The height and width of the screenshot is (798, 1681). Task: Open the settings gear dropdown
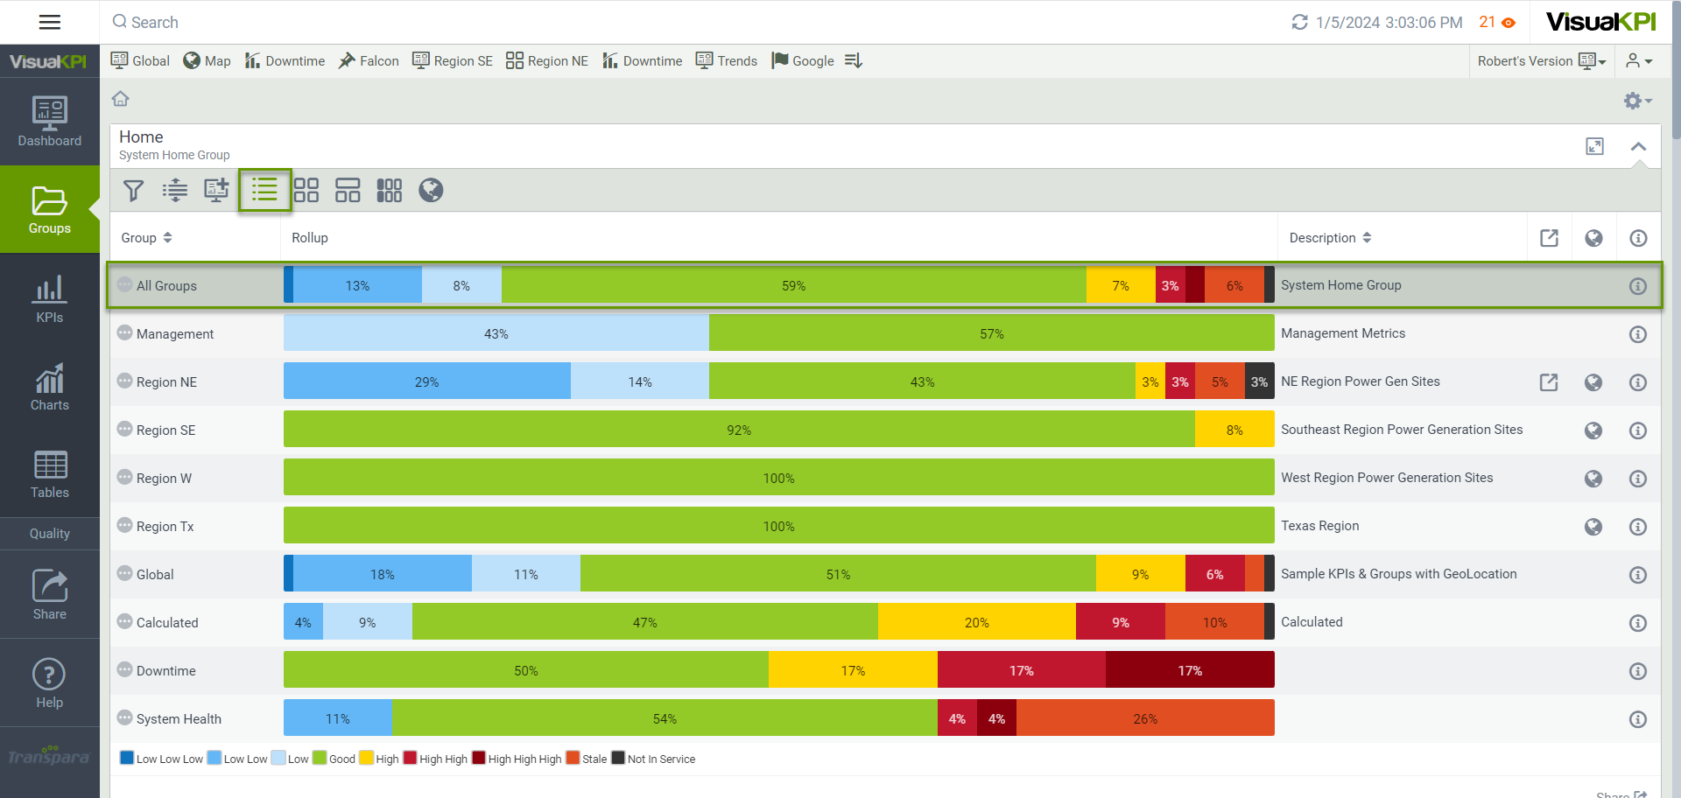(x=1637, y=101)
